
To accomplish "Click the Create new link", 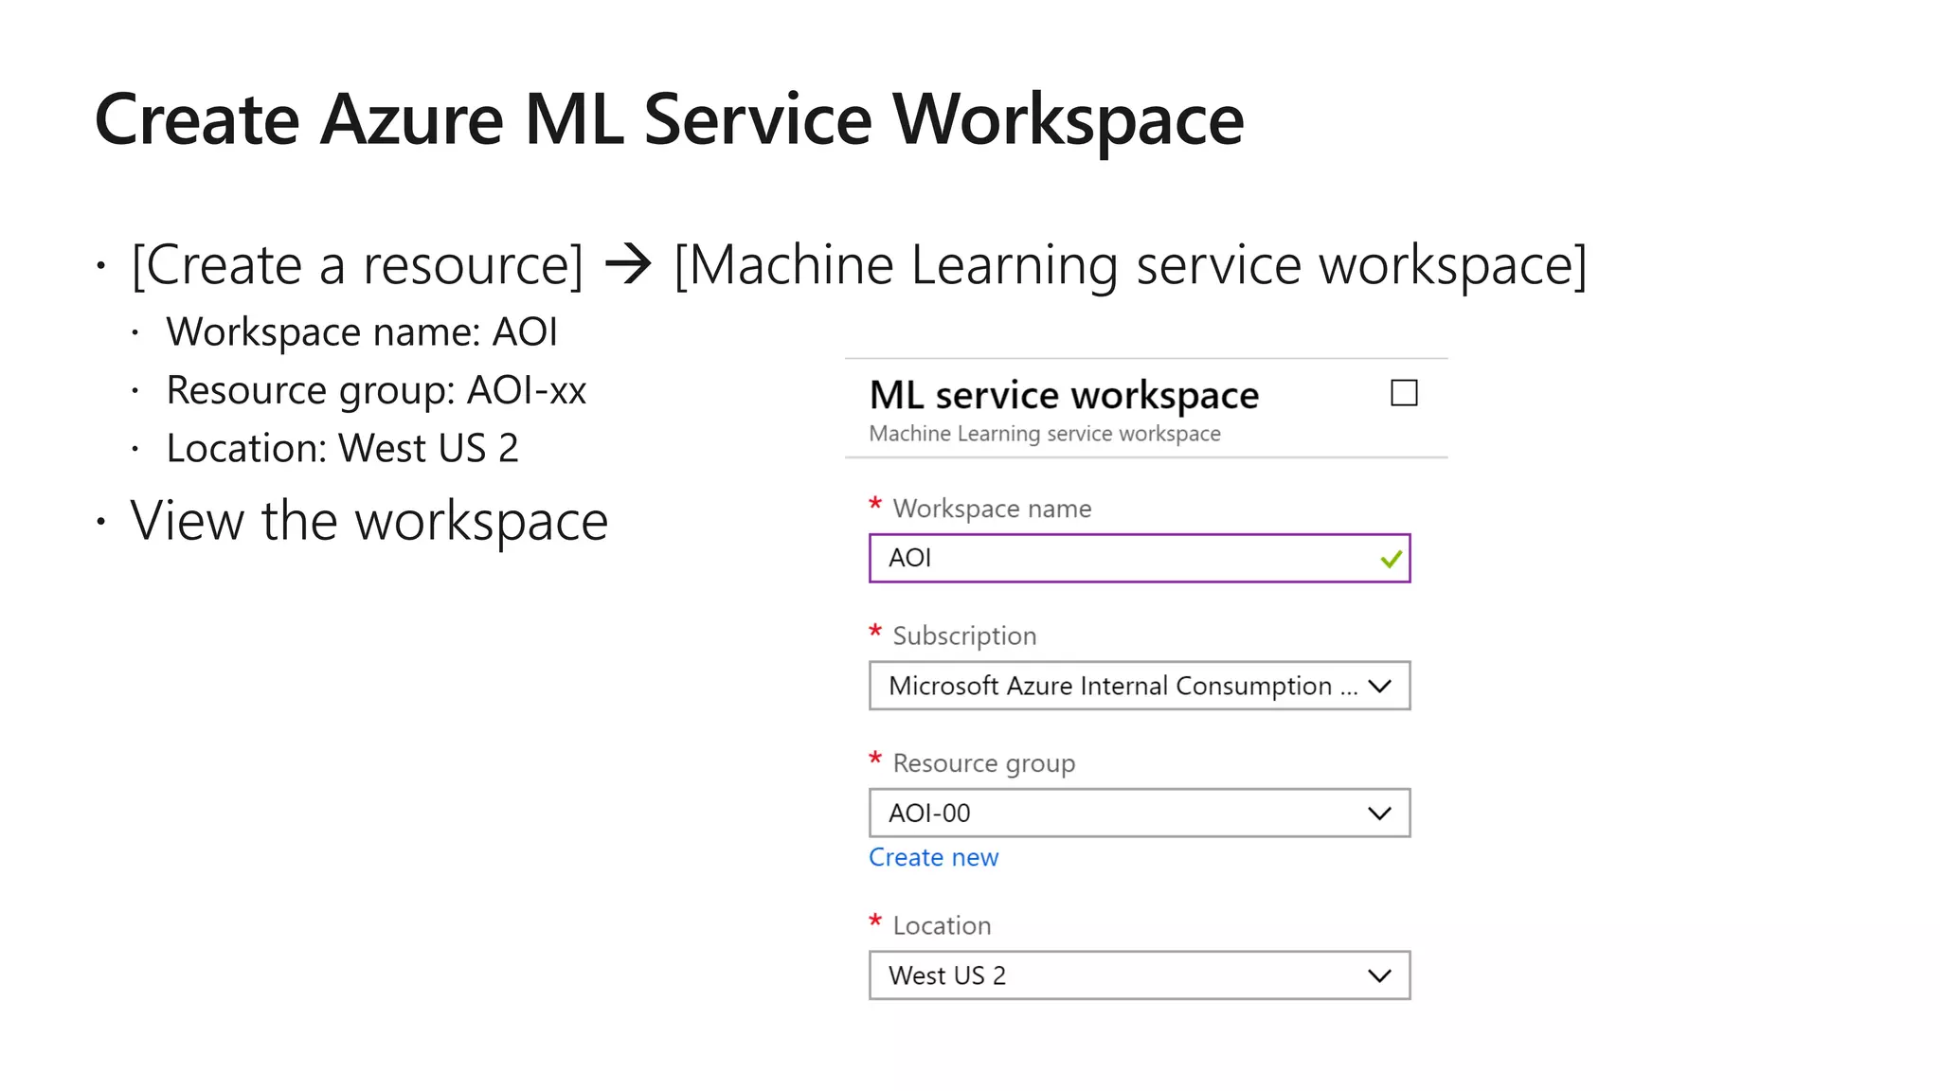I will (933, 857).
